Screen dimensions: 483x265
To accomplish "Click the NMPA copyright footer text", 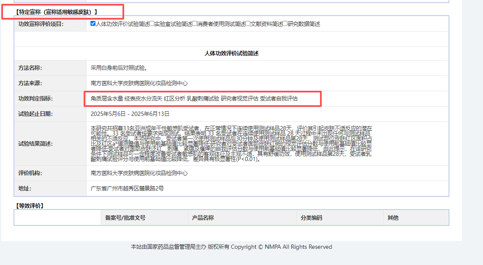I will click(x=231, y=247).
